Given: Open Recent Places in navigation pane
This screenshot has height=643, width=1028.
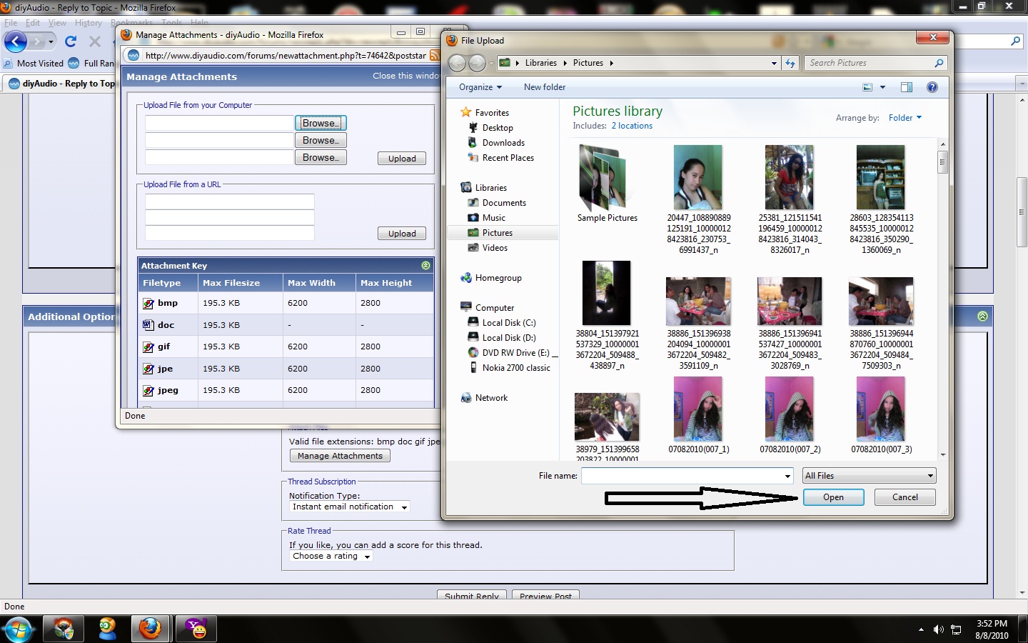Looking at the screenshot, I should pyautogui.click(x=508, y=158).
